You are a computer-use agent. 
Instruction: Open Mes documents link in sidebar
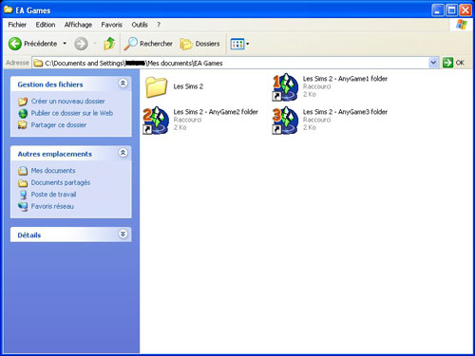point(53,171)
